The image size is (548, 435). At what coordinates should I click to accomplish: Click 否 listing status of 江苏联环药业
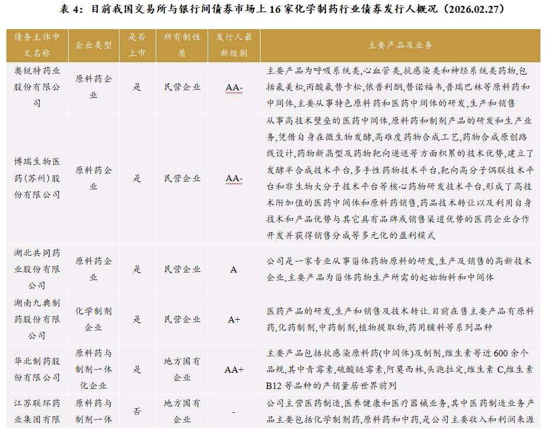point(137,411)
